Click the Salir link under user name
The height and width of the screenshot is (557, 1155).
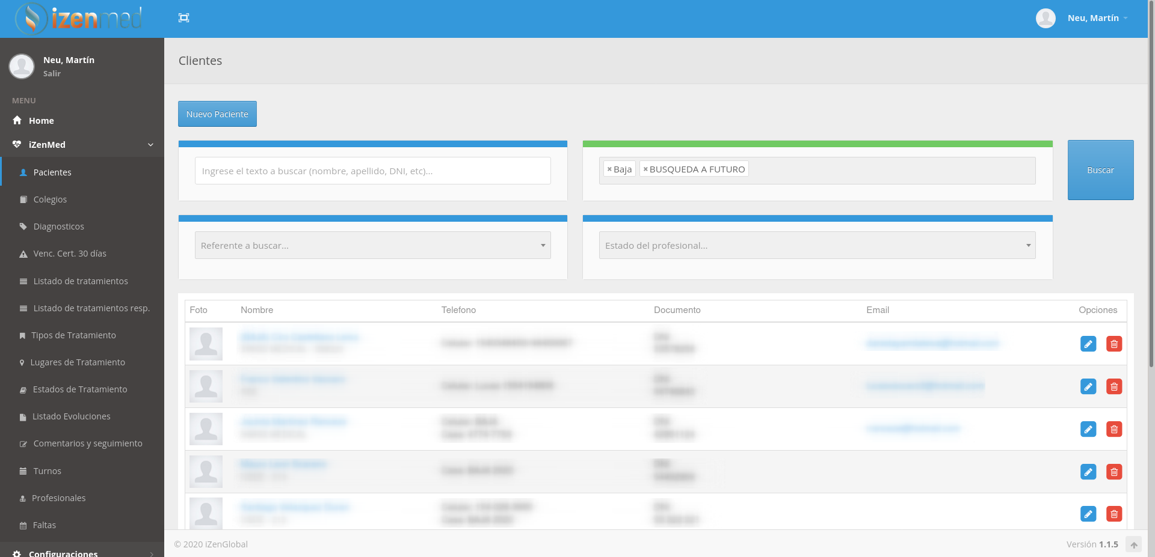pos(52,73)
